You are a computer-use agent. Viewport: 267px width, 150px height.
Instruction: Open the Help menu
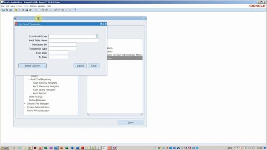pyautogui.click(x=49, y=6)
